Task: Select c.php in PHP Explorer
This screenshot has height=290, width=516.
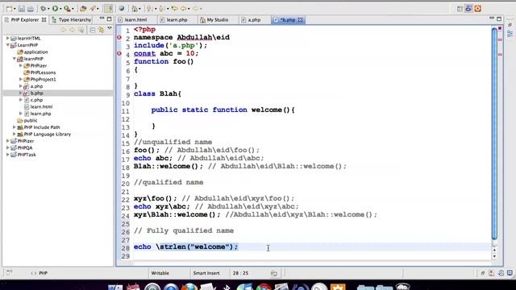Action: (36, 100)
